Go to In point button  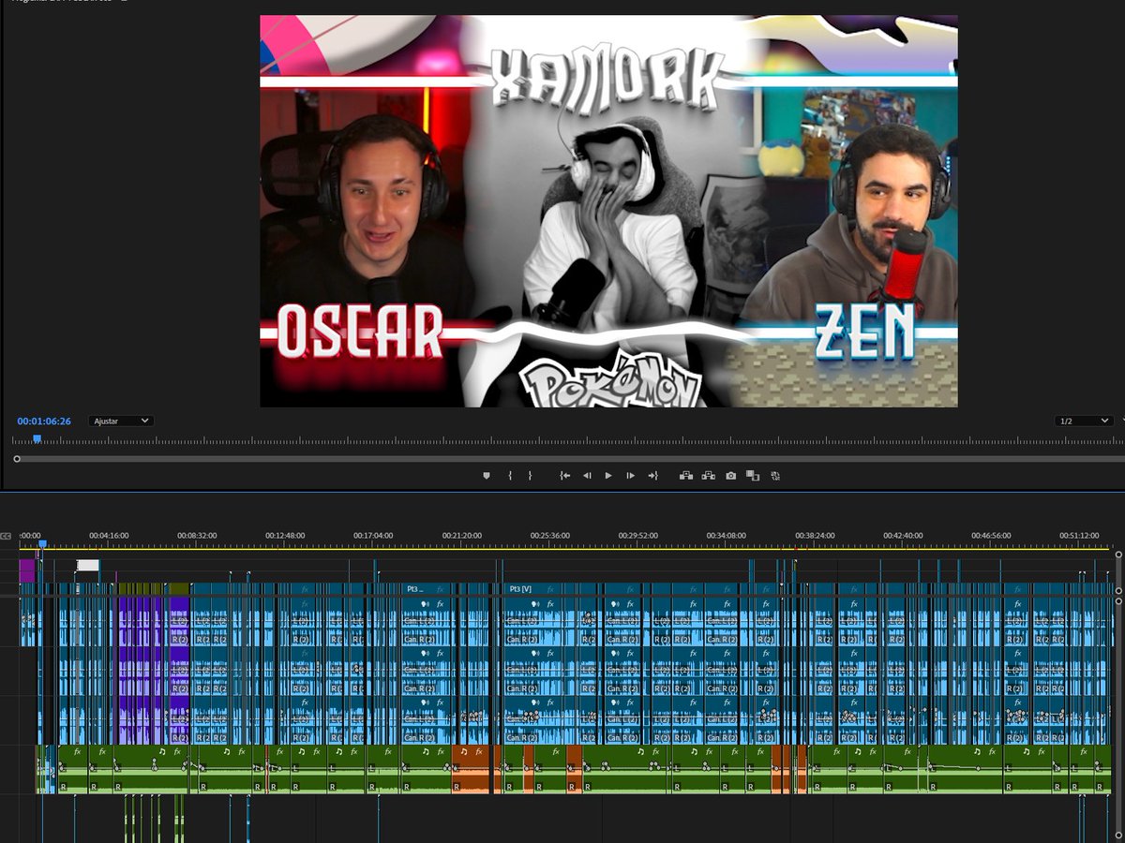point(565,476)
